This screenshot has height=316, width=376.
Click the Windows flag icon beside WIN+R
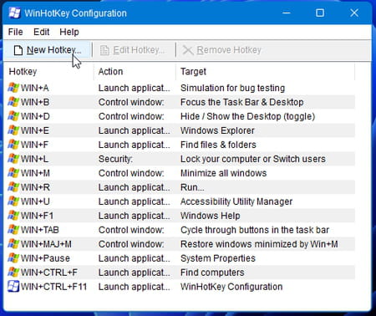coord(13,187)
